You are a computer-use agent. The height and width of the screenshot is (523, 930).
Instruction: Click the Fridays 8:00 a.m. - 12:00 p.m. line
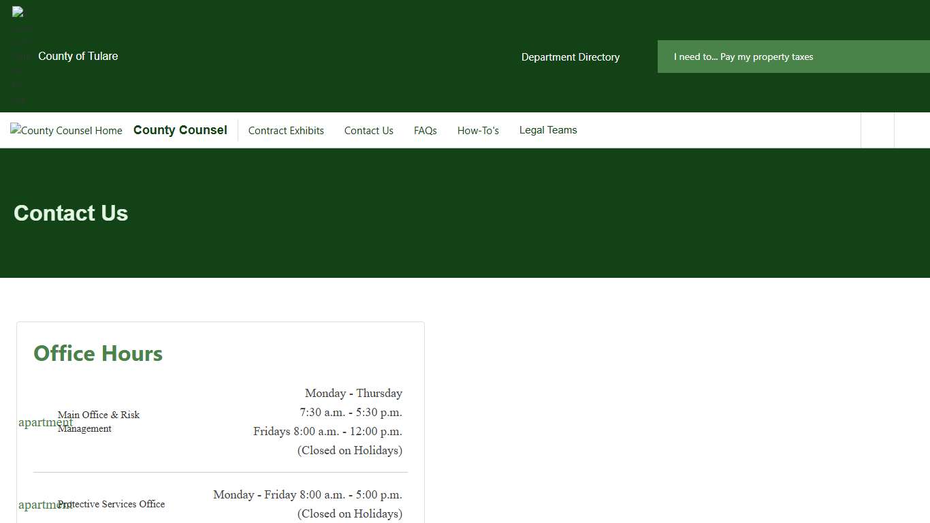(x=327, y=431)
